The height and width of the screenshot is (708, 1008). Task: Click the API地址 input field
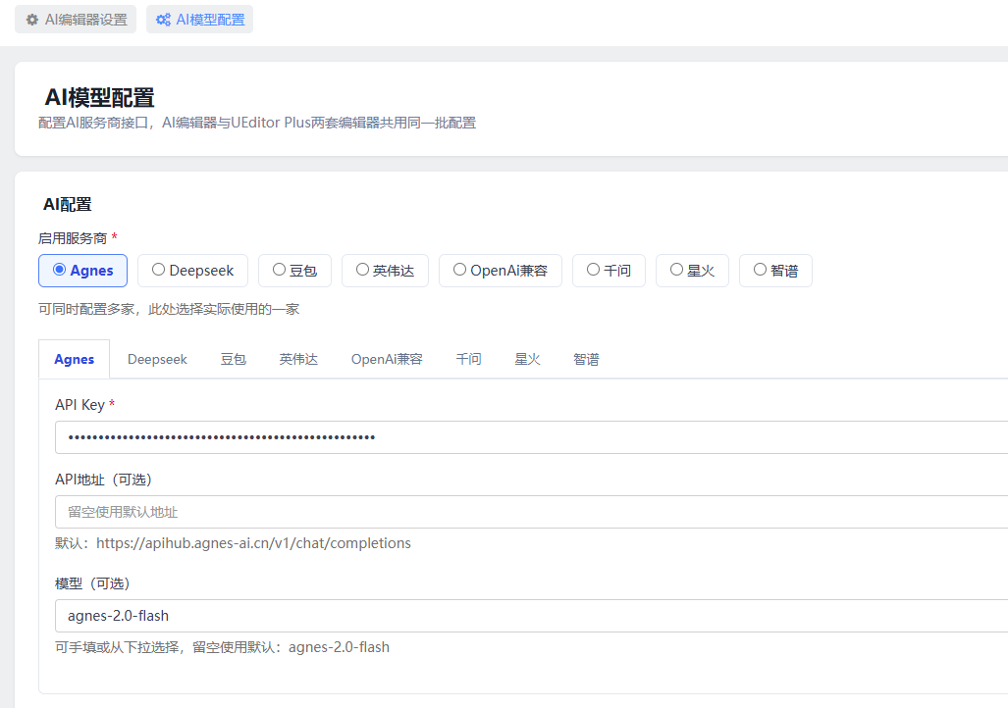click(531, 512)
